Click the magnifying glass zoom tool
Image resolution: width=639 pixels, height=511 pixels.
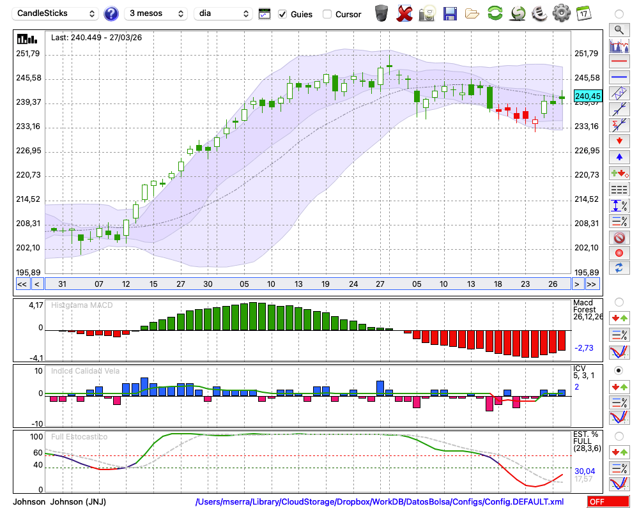pyautogui.click(x=619, y=29)
